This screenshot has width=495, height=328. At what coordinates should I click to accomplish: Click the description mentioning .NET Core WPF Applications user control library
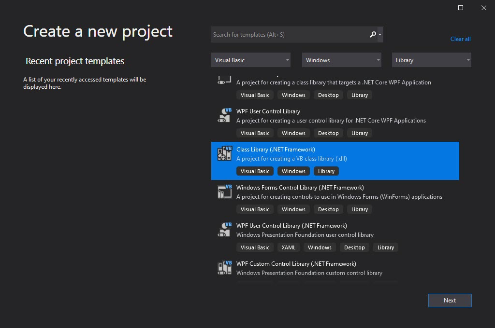click(x=331, y=121)
